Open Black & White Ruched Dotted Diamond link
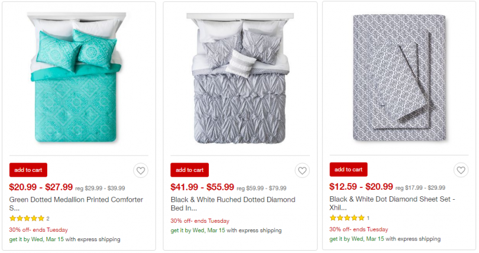The width and height of the screenshot is (479, 253). 232,204
